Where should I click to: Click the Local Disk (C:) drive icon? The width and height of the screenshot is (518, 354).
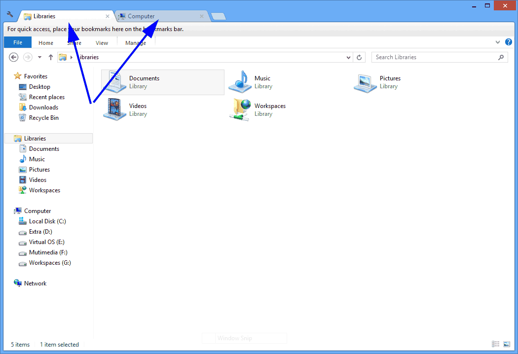click(x=23, y=221)
